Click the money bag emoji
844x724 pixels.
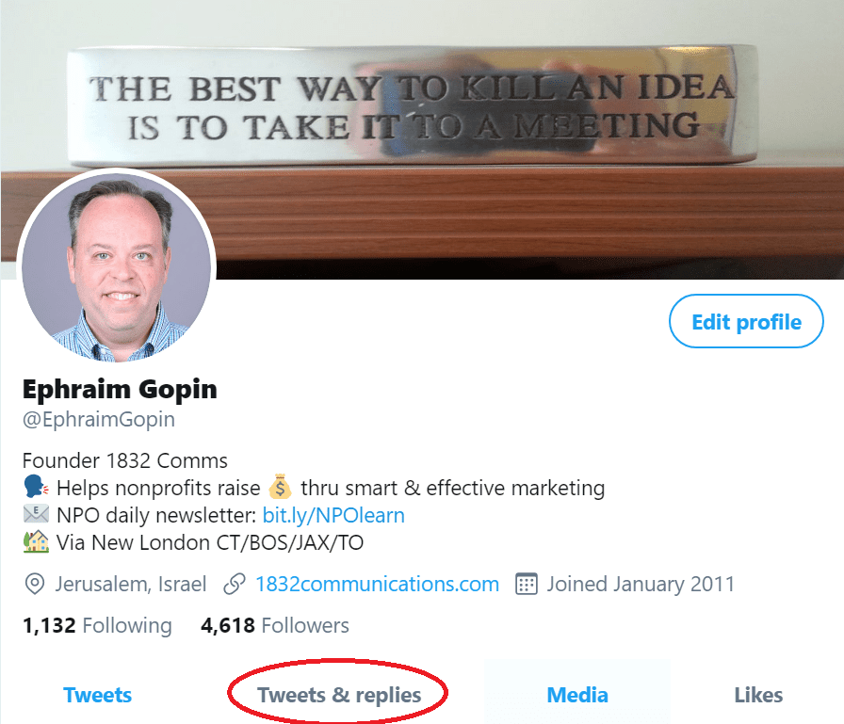pyautogui.click(x=280, y=487)
